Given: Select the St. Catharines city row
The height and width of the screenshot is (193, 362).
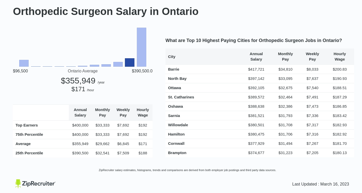Looking at the screenshot, I should [260, 97].
